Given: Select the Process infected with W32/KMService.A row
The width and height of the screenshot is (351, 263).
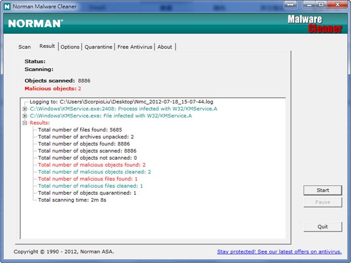Looking at the screenshot, I should click(123, 109).
